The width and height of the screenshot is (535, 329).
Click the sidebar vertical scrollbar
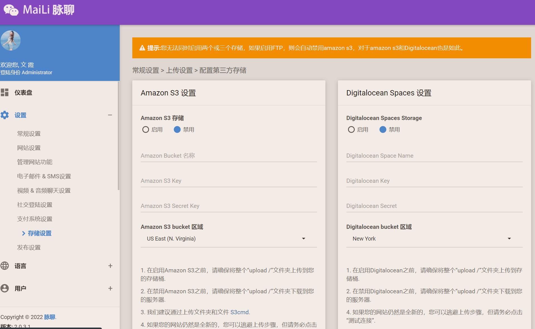click(119, 136)
